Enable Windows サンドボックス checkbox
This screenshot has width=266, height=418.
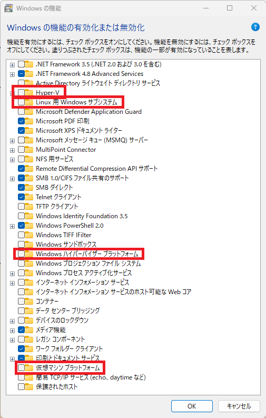pyautogui.click(x=21, y=244)
